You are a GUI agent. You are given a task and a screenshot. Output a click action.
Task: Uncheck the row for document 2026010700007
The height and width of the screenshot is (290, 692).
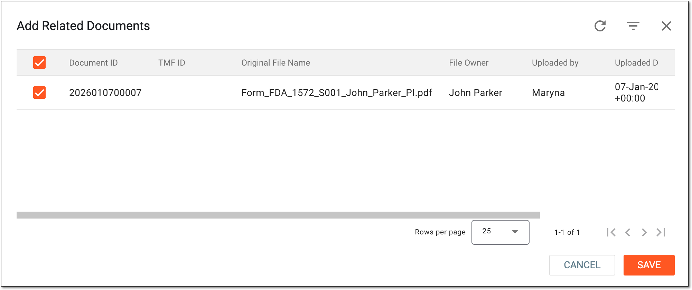(39, 93)
